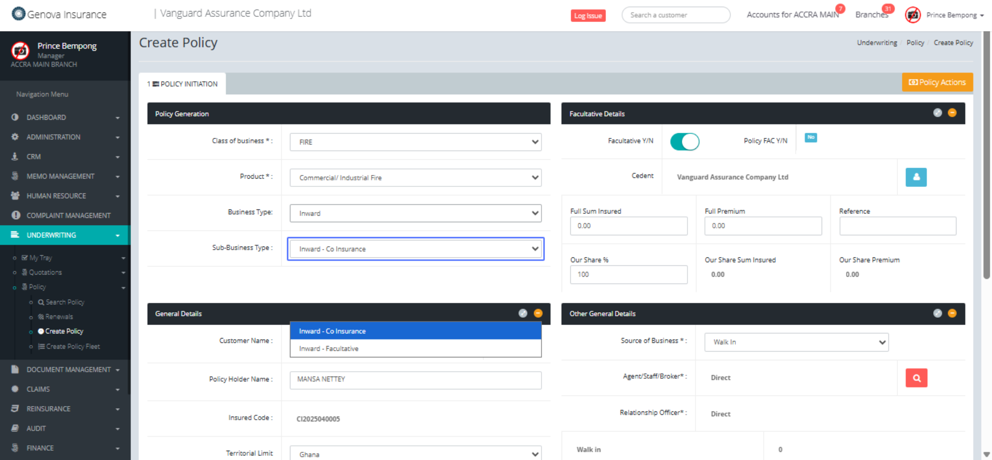Image resolution: width=992 pixels, height=460 pixels.
Task: Open Search Policy in sidebar tree
Action: [x=65, y=302]
